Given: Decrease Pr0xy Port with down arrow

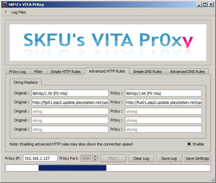Looking at the screenshot, I should [x=95, y=160].
